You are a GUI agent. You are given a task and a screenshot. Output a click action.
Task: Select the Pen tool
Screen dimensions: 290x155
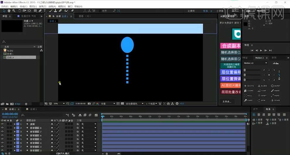[x=40, y=11]
